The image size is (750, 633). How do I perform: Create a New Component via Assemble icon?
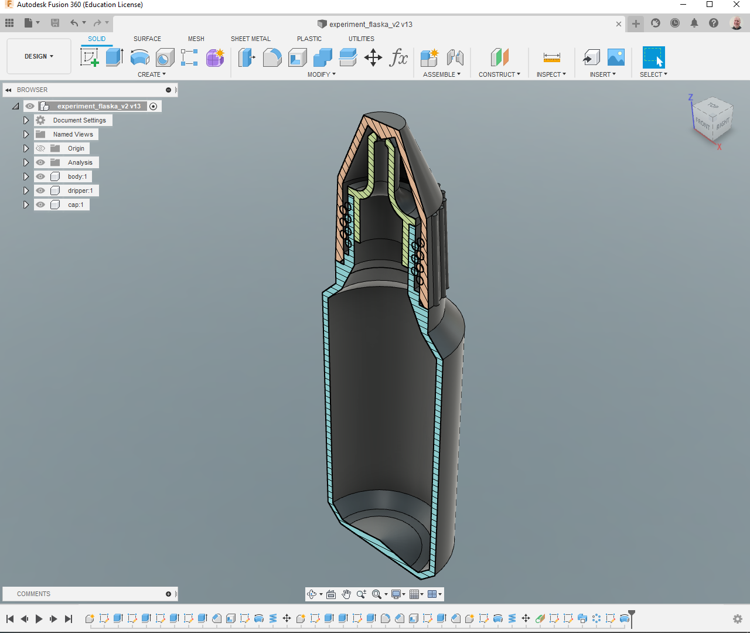[429, 57]
